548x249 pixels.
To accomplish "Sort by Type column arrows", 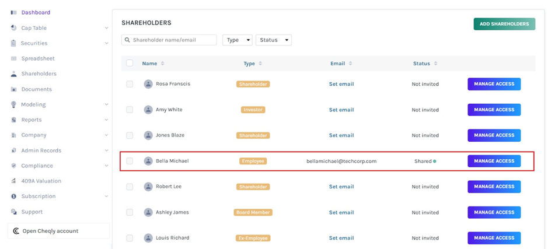I will pyautogui.click(x=260, y=64).
